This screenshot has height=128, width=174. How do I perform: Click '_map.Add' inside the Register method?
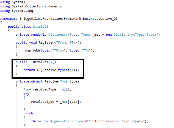tap(31, 50)
